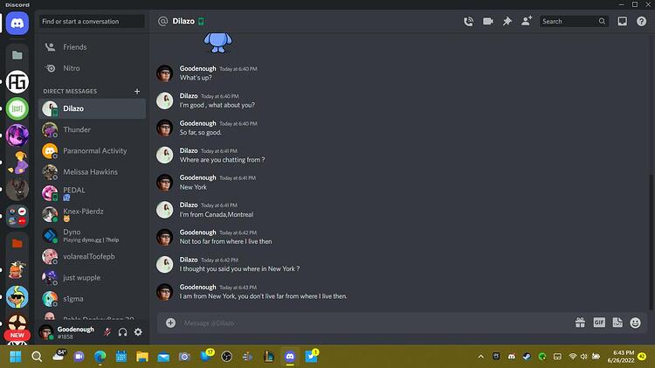Click message "So far, so good."

point(201,133)
